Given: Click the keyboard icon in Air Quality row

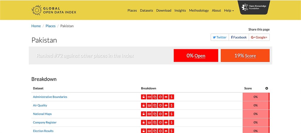Looking at the screenshot, I should coord(149,106).
